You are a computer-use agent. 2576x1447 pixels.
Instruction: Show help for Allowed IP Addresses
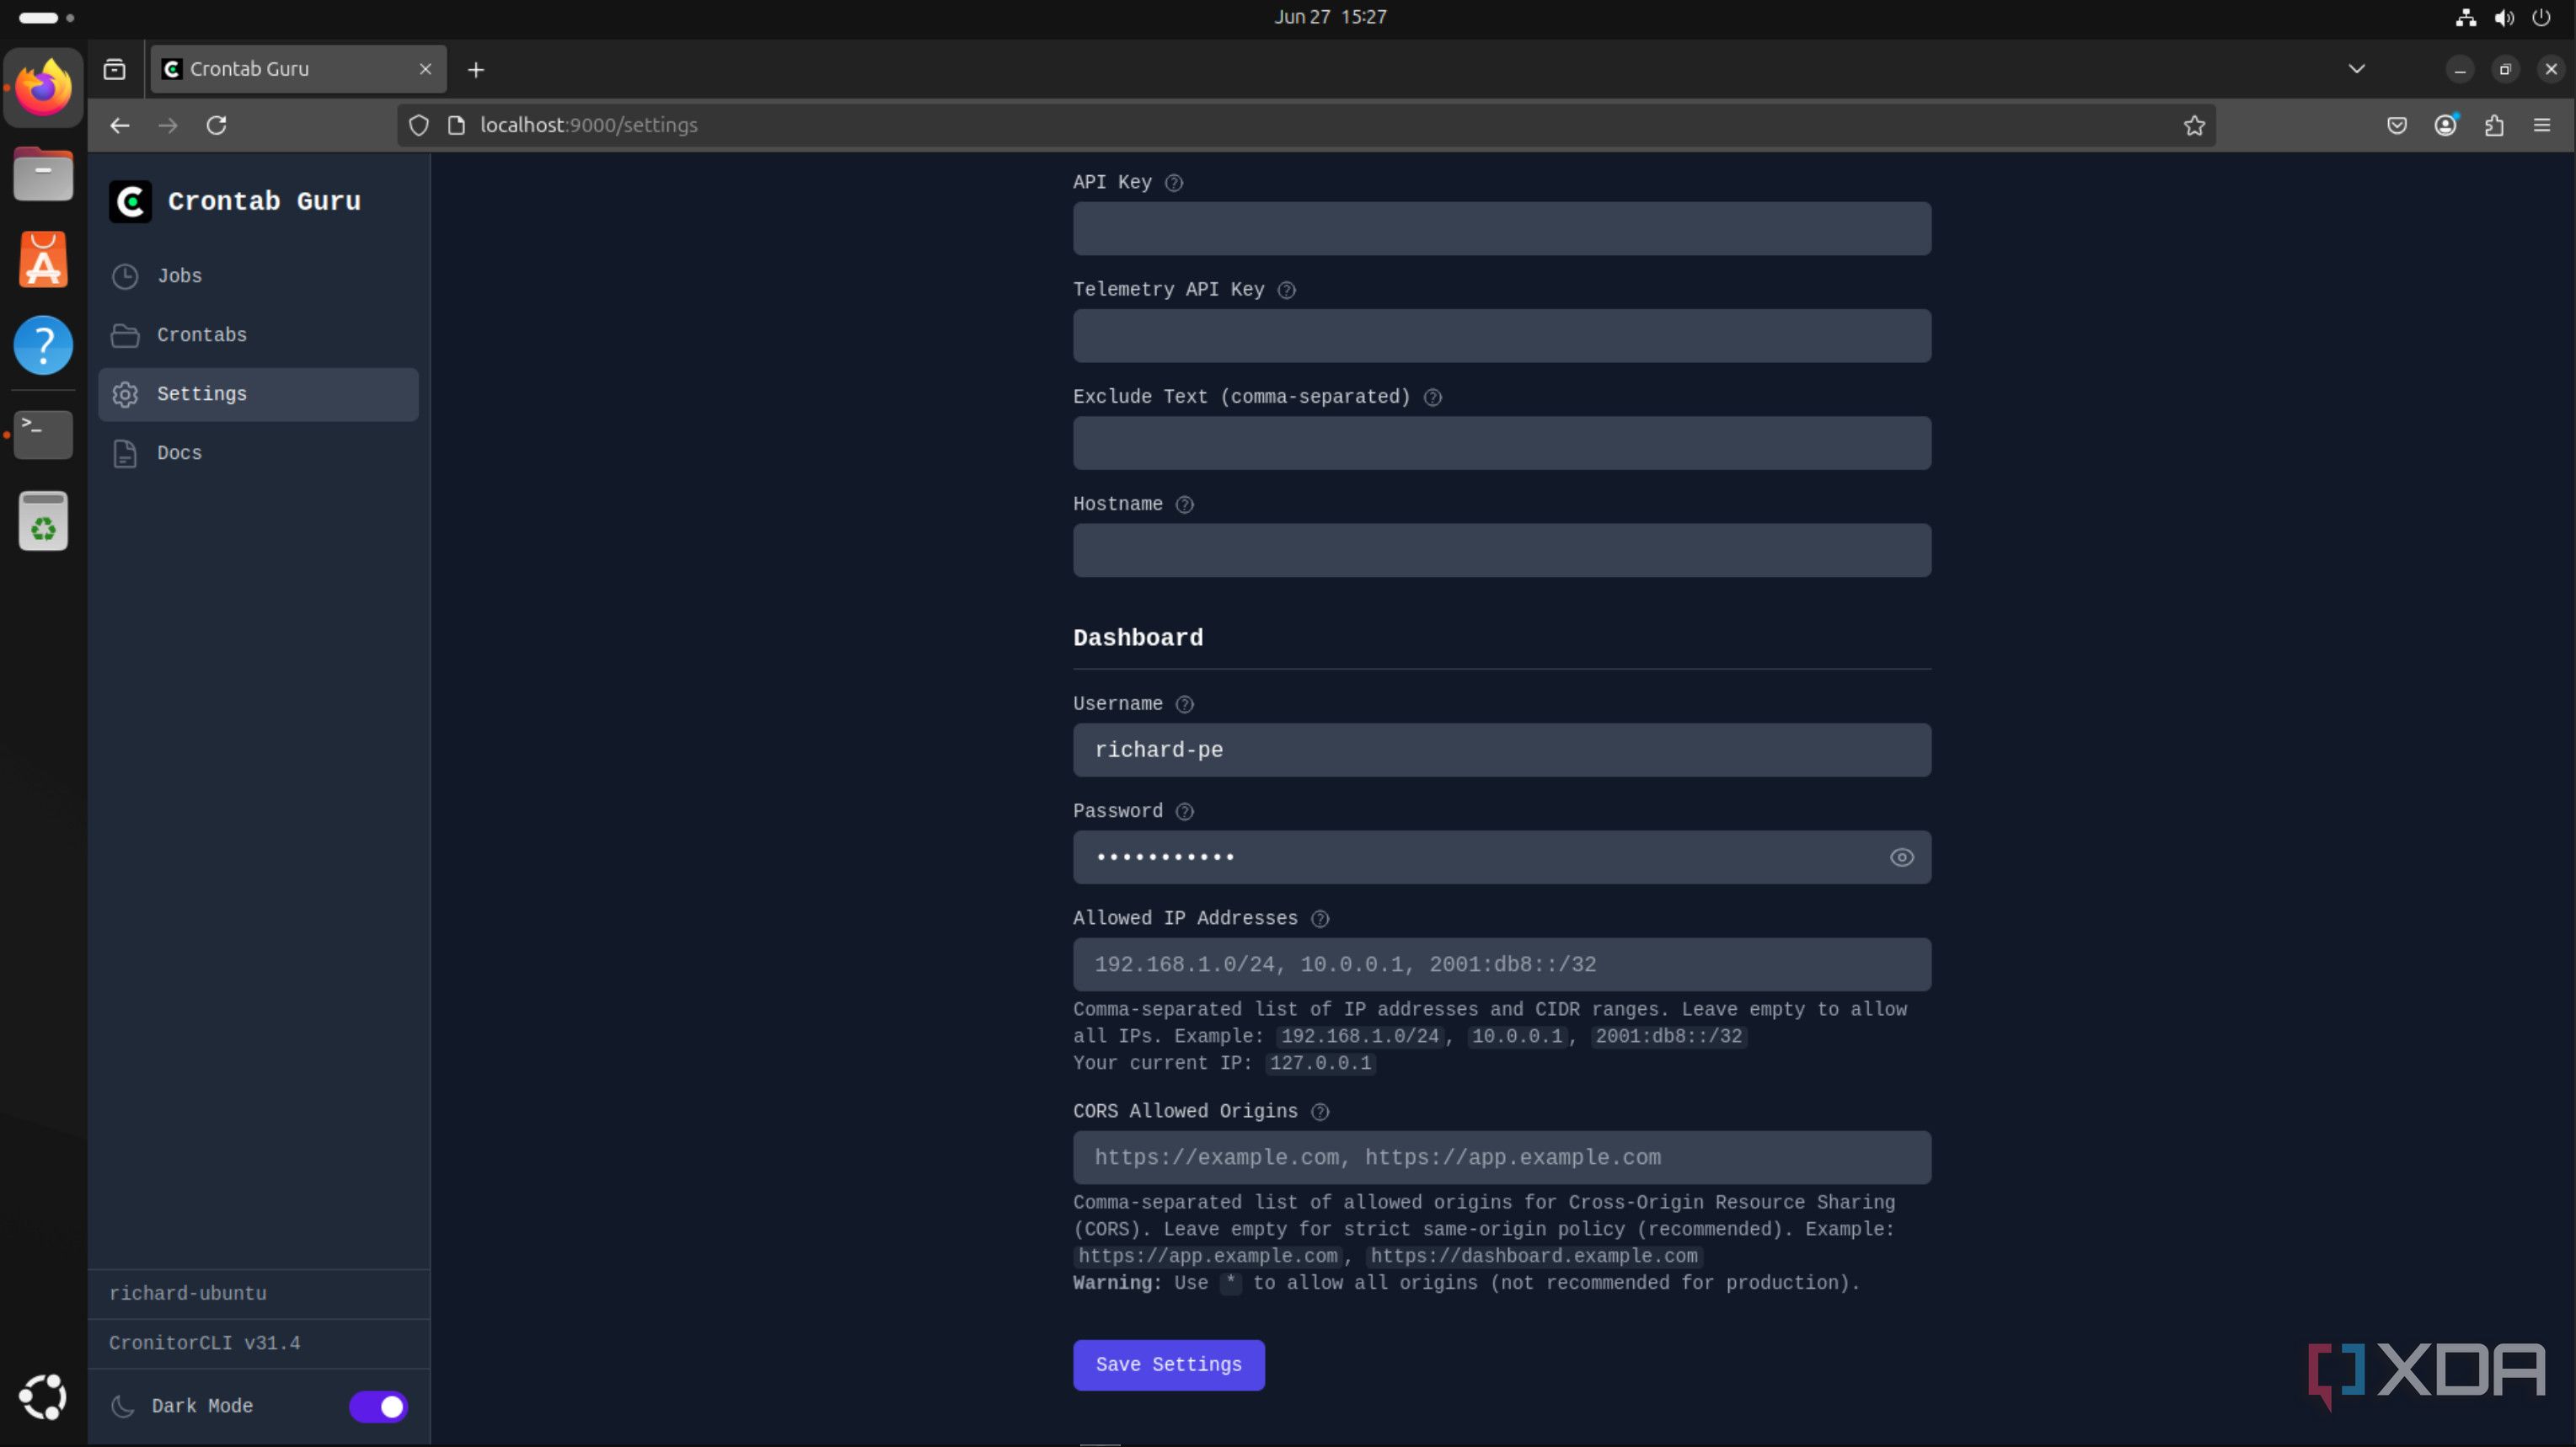[x=1320, y=920]
